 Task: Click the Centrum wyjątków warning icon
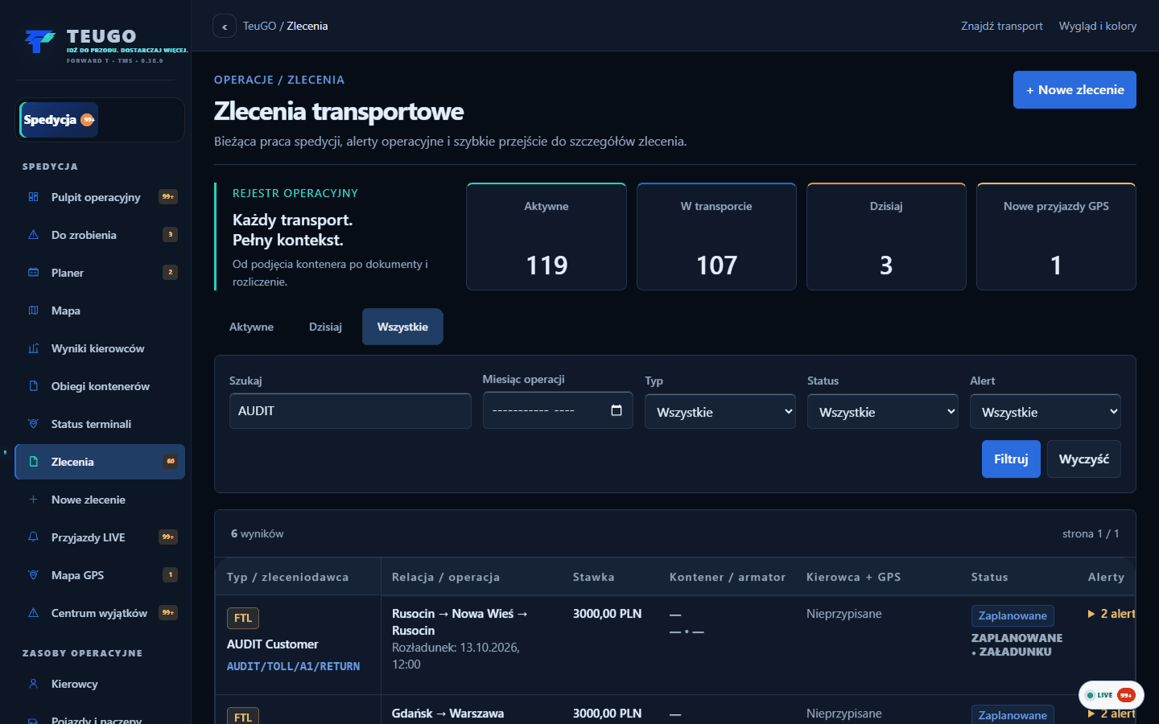pyautogui.click(x=33, y=613)
